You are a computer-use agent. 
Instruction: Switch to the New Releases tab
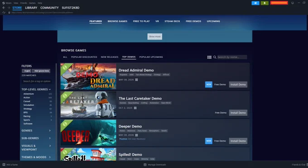tap(110, 57)
